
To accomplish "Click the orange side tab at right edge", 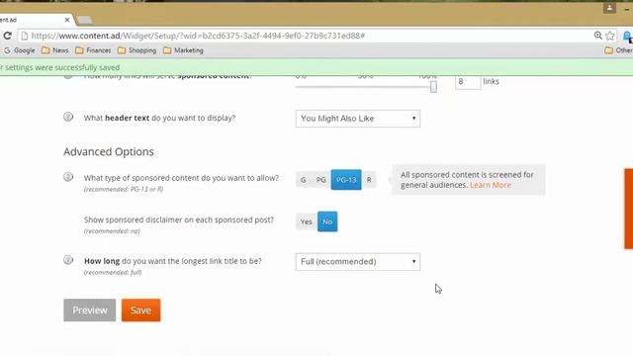I will 629,209.
